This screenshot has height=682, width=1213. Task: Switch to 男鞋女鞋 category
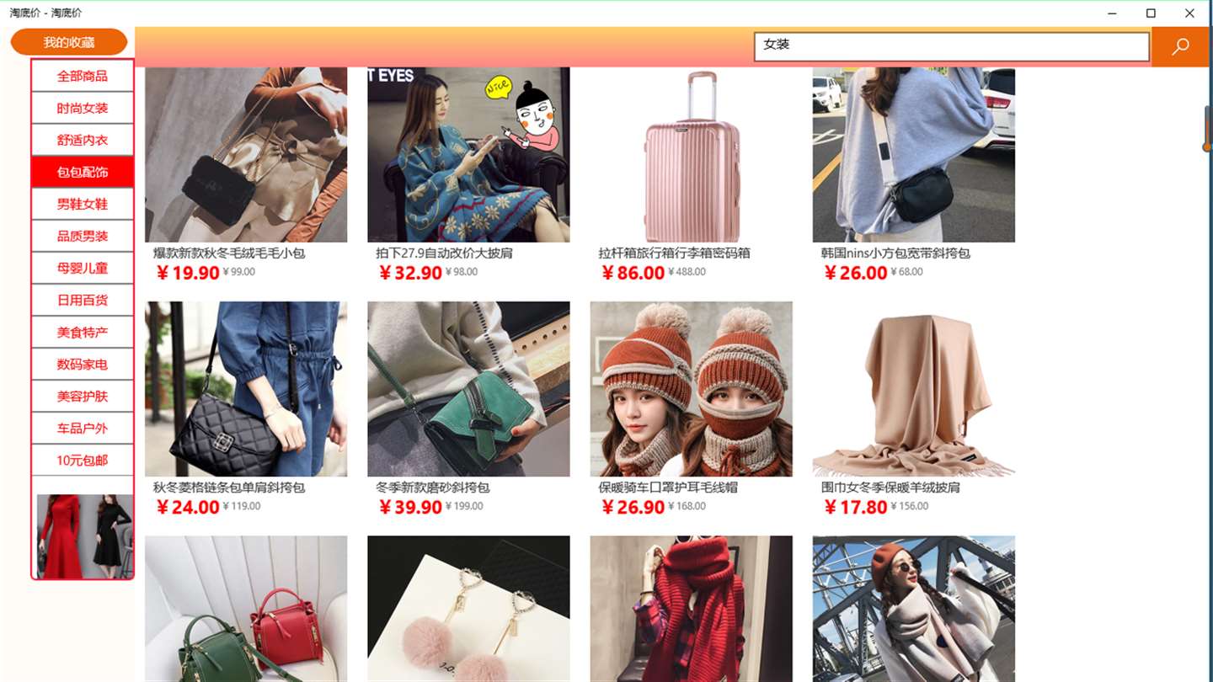coord(83,204)
